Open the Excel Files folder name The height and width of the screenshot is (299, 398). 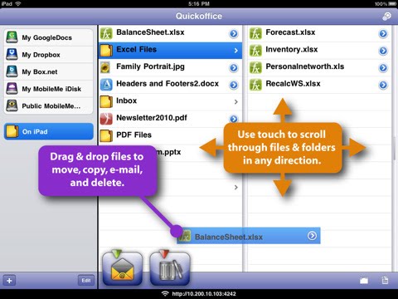137,50
